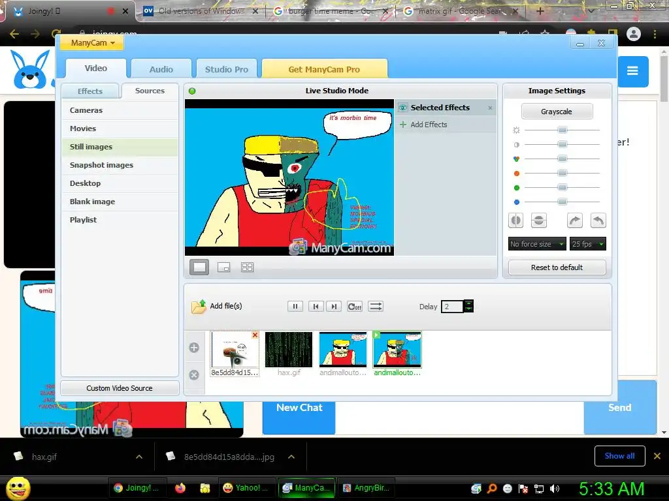Click Reset to default button
This screenshot has width=669, height=501.
coord(557,267)
